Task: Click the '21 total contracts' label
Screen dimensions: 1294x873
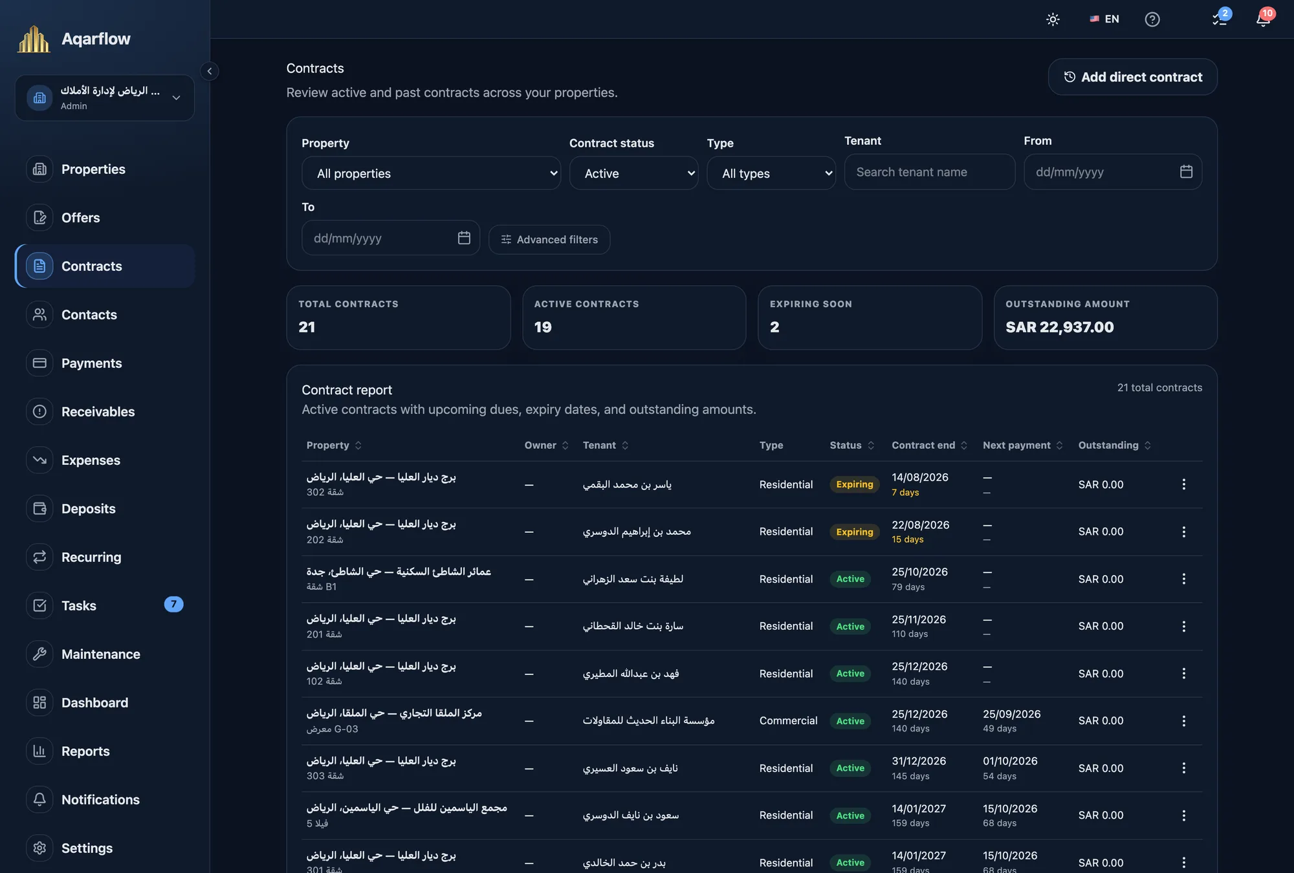Action: 1159,388
